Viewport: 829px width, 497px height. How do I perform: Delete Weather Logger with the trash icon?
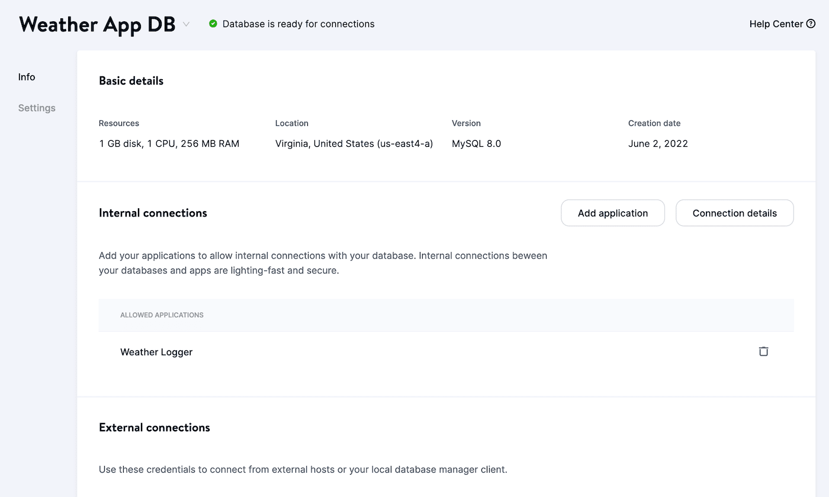click(x=763, y=351)
